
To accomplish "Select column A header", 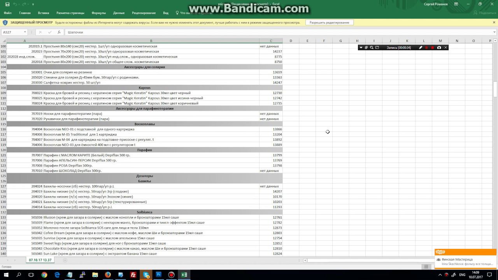I will [x=25, y=41].
